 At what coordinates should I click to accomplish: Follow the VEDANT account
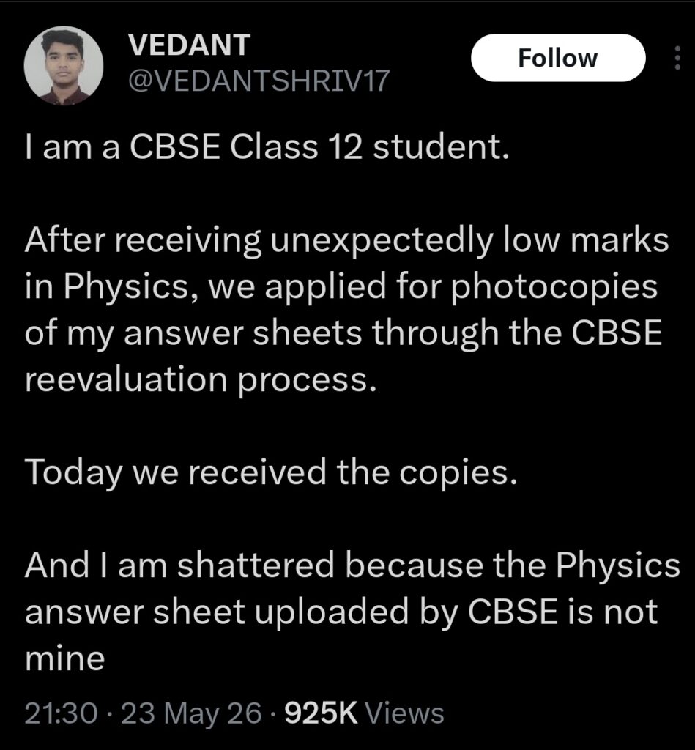tap(558, 58)
